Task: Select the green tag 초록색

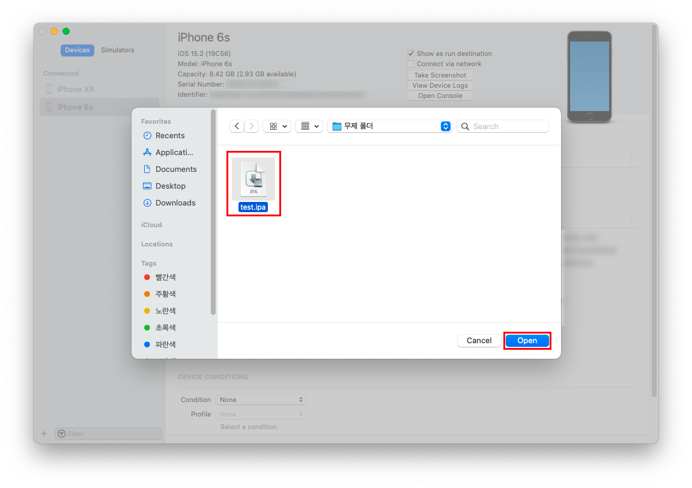Action: click(165, 328)
